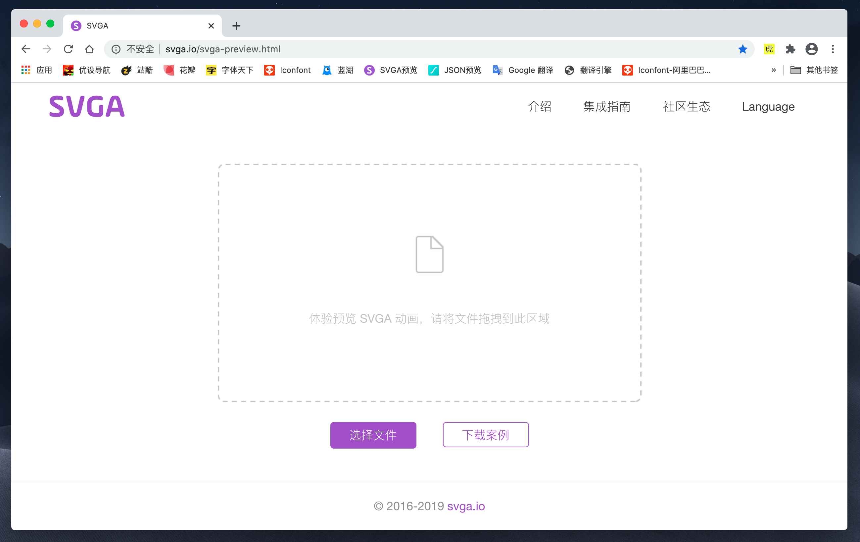Click the yellow 虎 extension icon

click(x=769, y=49)
